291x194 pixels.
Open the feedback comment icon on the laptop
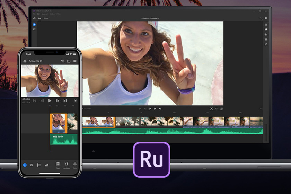pos(266,18)
